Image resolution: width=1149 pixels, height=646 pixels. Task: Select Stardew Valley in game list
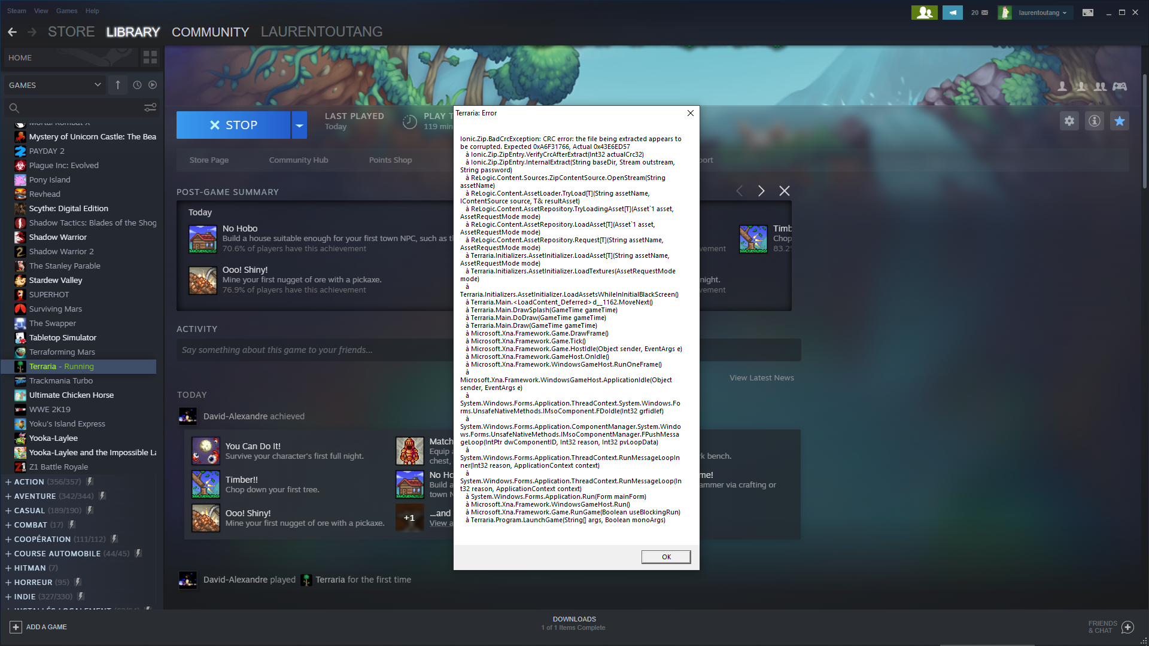coord(56,280)
